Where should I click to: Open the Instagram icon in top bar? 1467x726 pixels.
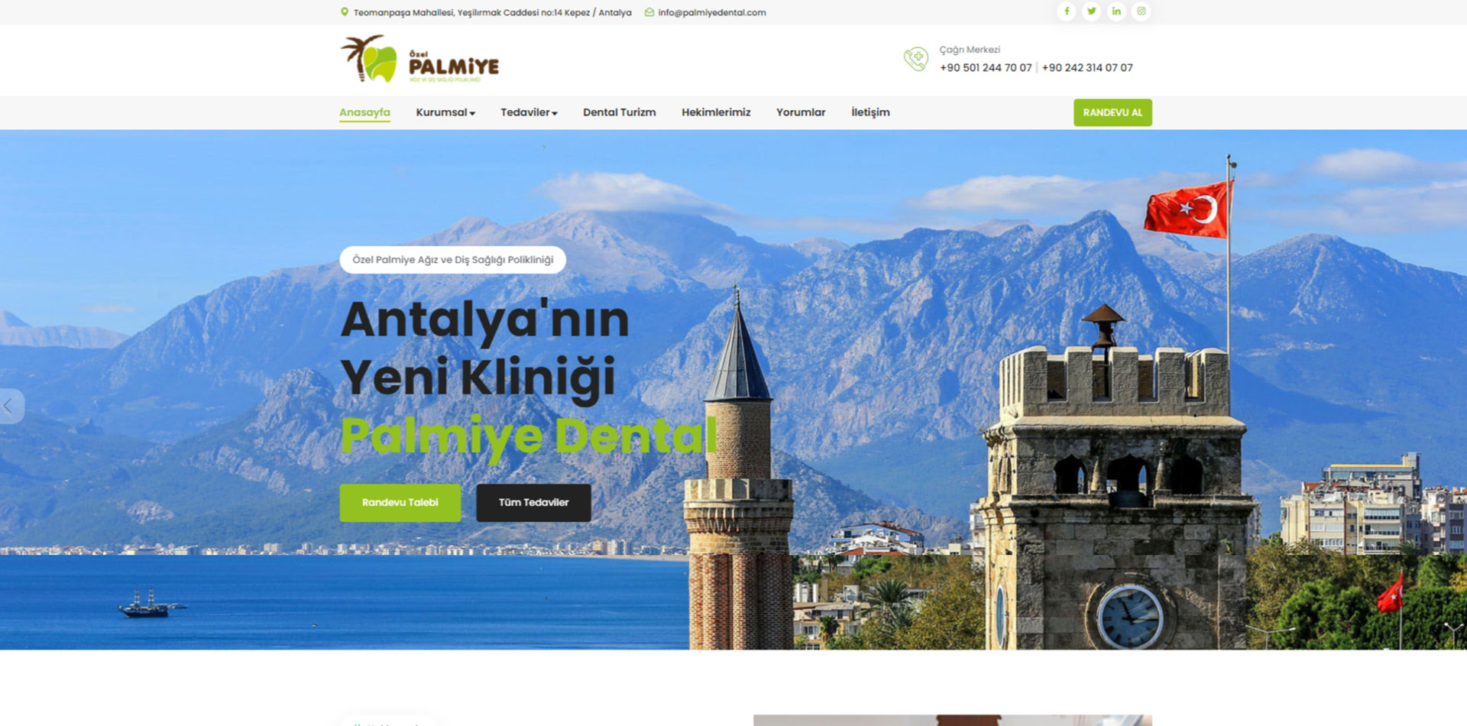coord(1141,11)
